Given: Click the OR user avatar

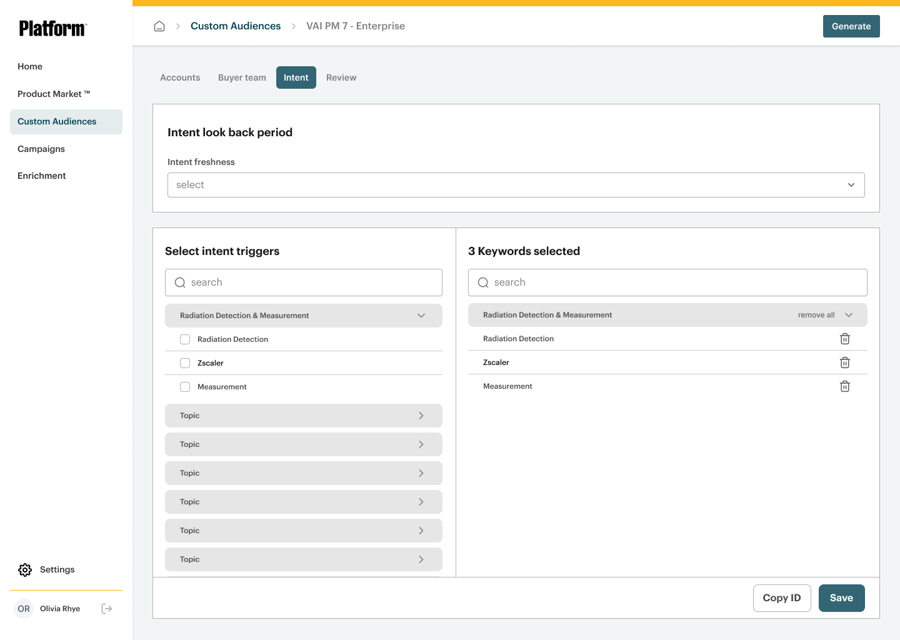Looking at the screenshot, I should click(x=24, y=609).
